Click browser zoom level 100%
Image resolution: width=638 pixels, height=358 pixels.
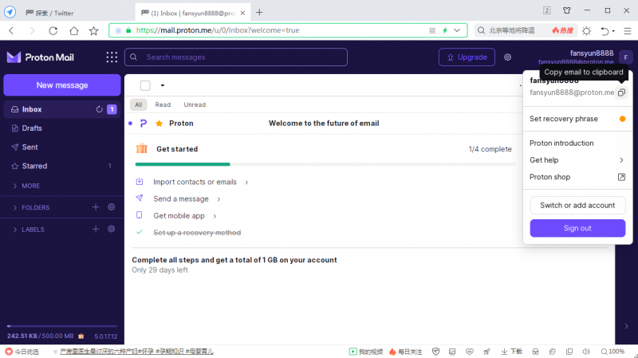point(612,352)
